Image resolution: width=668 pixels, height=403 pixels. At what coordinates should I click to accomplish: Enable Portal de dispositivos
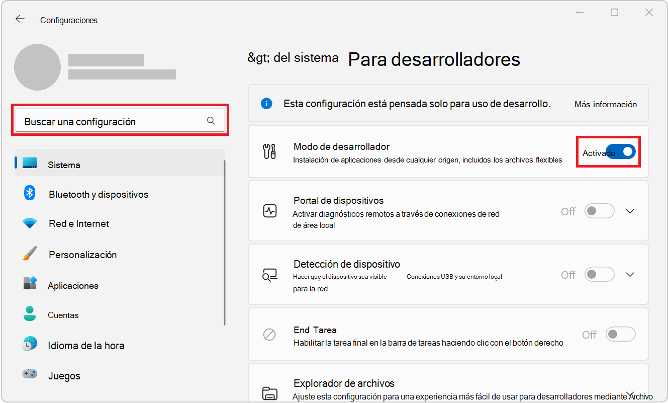[x=599, y=211]
